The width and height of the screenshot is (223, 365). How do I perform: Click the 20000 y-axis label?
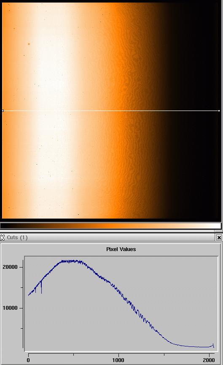point(10,267)
